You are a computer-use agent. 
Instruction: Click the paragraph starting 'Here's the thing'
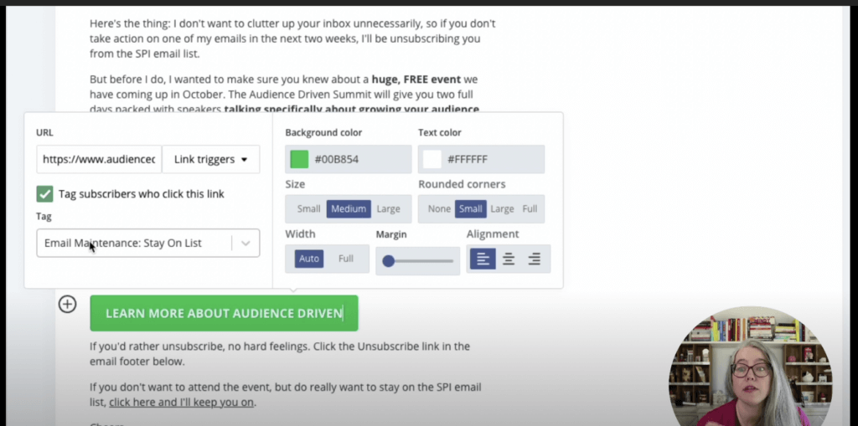292,38
